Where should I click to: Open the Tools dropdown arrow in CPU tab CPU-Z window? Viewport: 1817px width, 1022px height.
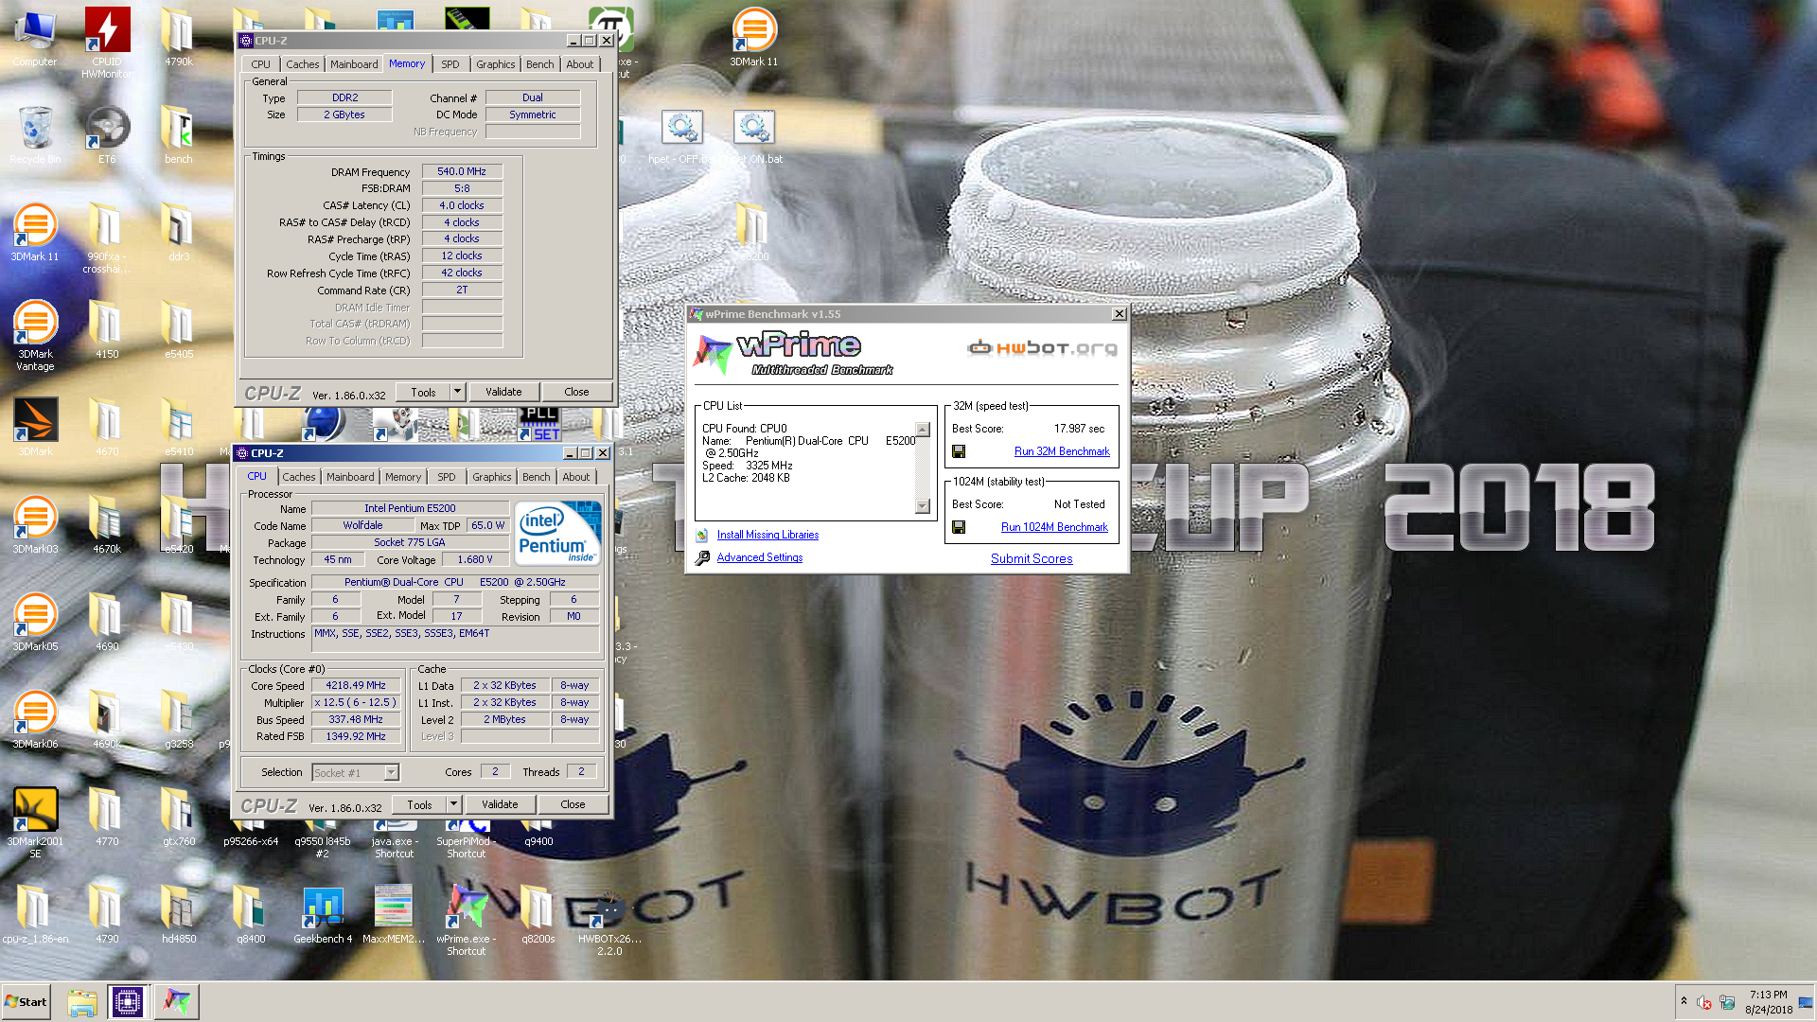pyautogui.click(x=453, y=804)
